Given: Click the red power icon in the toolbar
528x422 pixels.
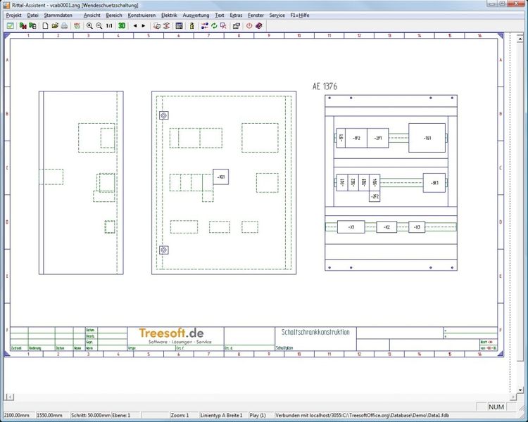Looking at the screenshot, I should click(x=249, y=26).
